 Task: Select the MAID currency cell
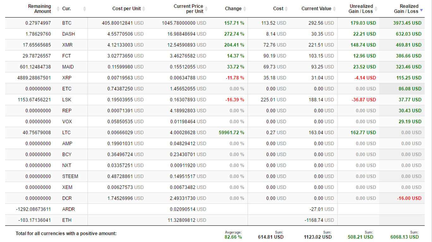coord(68,67)
